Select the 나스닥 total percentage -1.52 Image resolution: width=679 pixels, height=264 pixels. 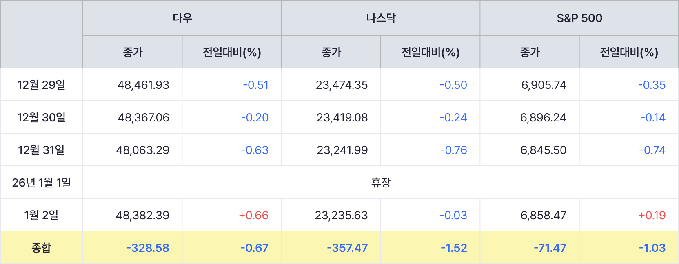point(454,248)
